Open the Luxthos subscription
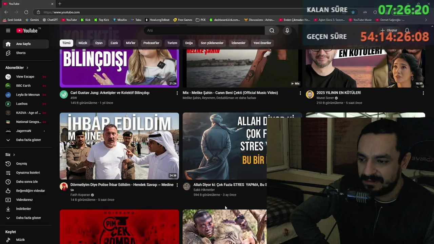Screen dimensions: 434x244 coord(26,104)
